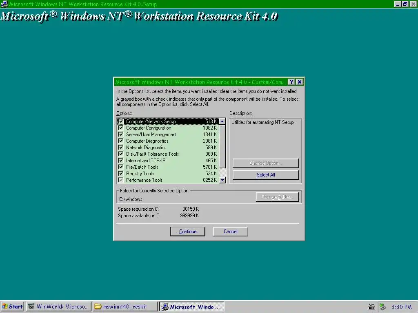This screenshot has height=313, width=418.
Task: Select File/Batch Tools row text
Action: [142, 167]
